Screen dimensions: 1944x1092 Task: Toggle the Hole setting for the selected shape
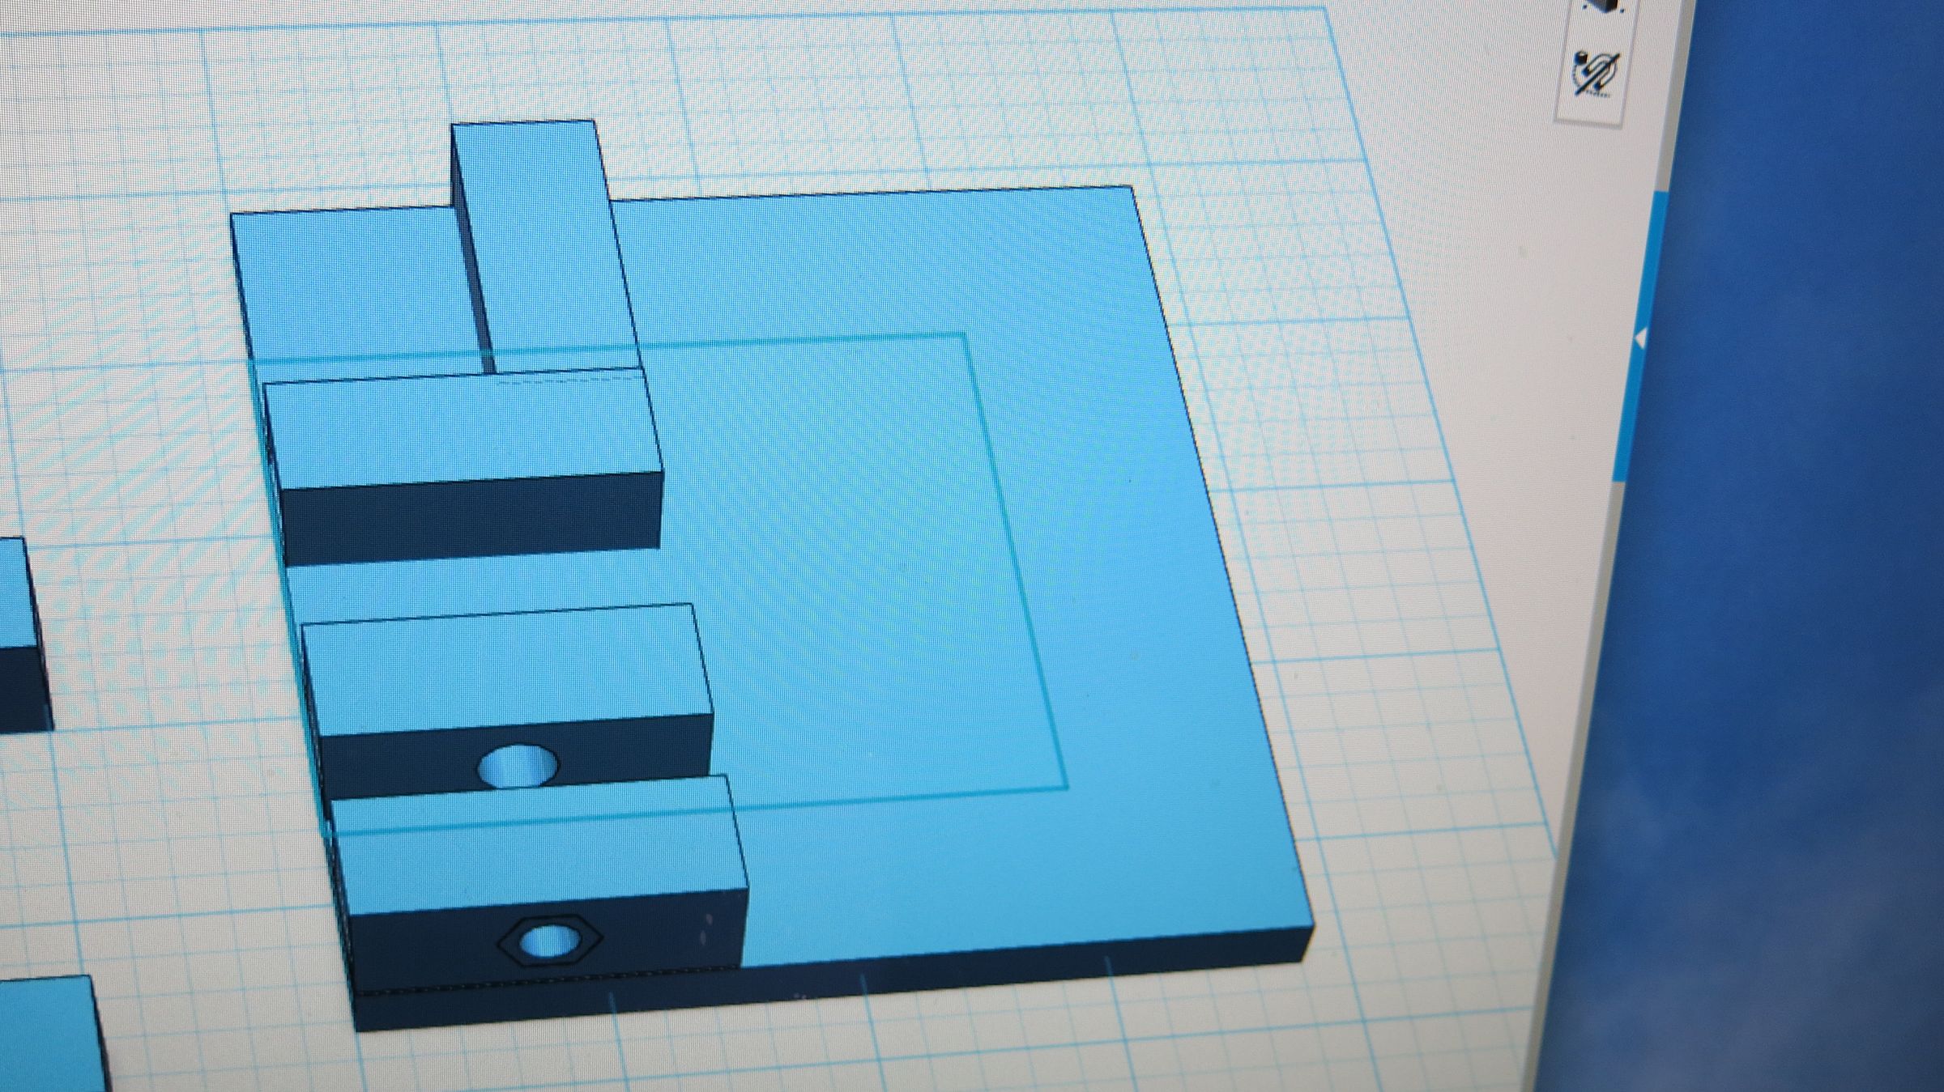pos(1594,75)
